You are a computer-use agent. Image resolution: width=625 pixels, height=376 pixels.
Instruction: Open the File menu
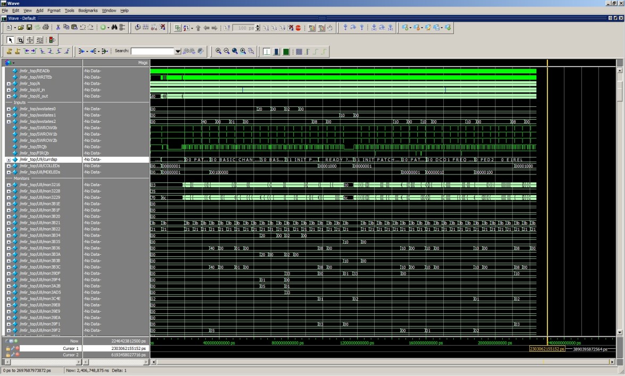[5, 11]
